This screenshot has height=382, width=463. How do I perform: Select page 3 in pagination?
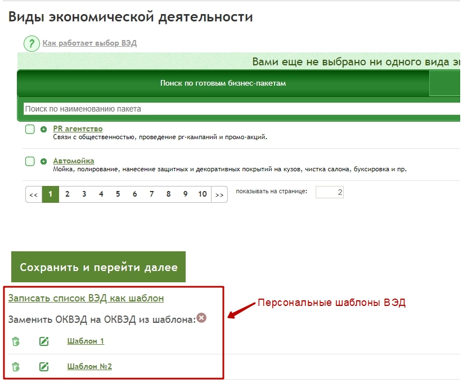84,194
